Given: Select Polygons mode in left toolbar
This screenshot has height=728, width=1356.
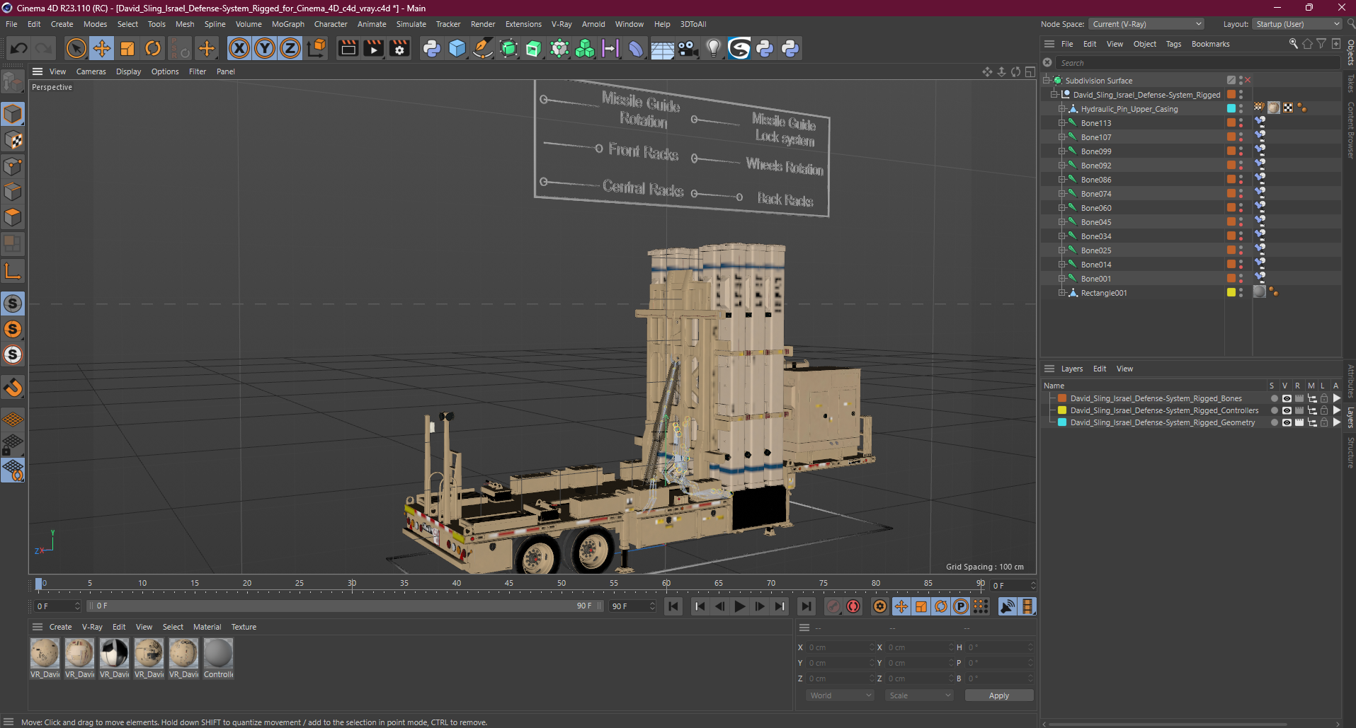Looking at the screenshot, I should (x=13, y=217).
